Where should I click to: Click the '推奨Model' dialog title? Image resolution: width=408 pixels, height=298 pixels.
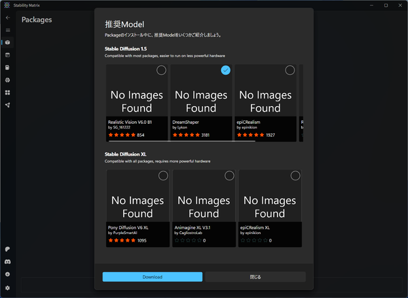click(x=124, y=24)
